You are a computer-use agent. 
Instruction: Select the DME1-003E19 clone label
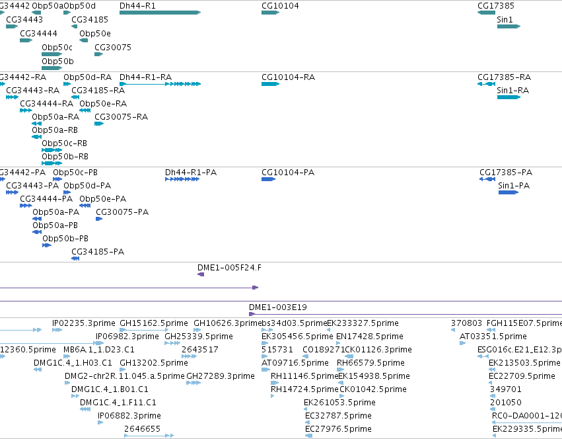278,307
